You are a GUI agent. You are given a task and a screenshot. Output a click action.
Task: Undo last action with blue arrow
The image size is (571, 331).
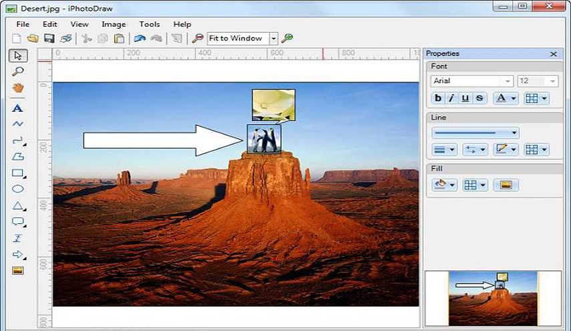pos(140,38)
